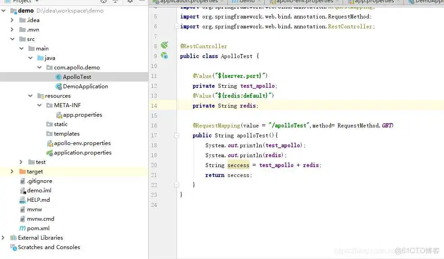
Task: Click the Scratches and Consoles icon
Action: point(14,247)
